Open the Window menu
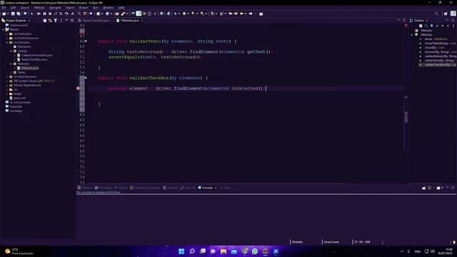 [x=108, y=8]
